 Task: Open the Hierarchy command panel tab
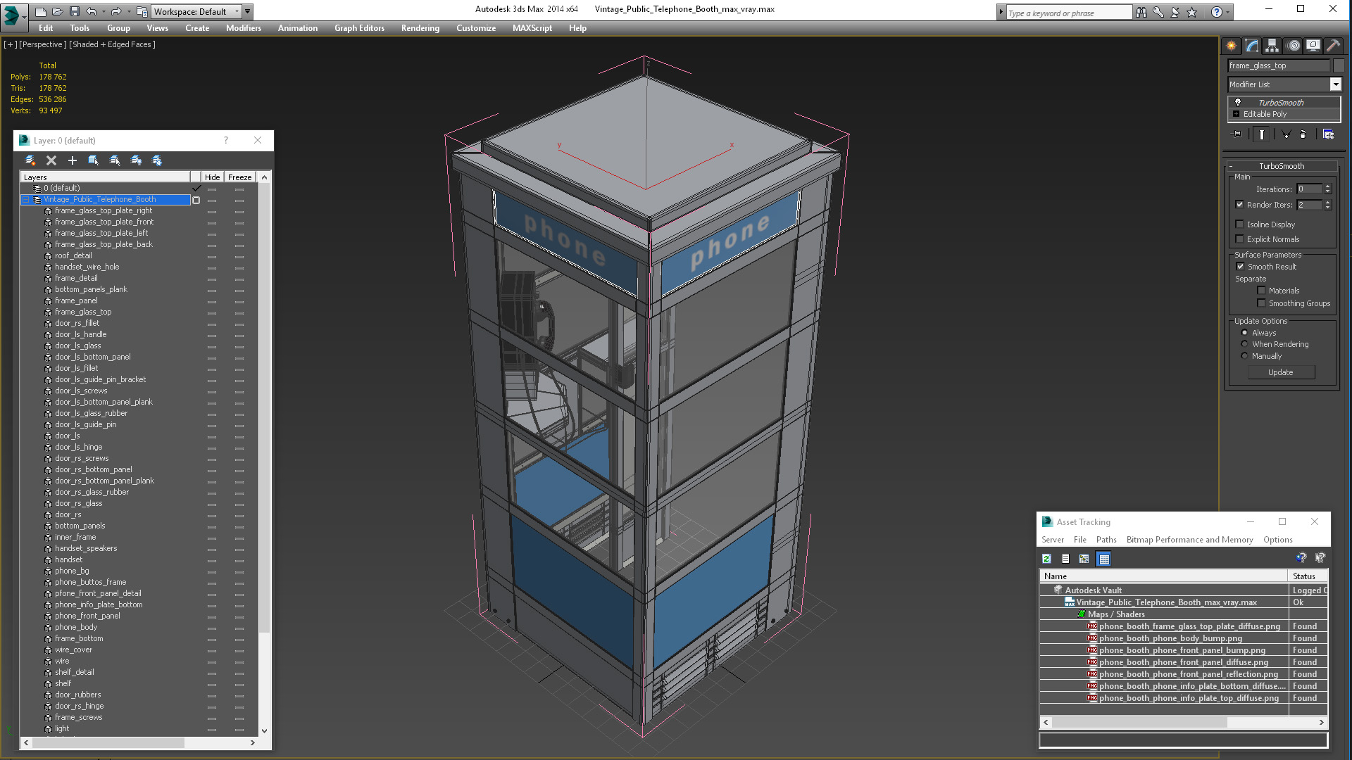pyautogui.click(x=1272, y=46)
